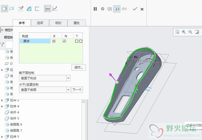Expand the 拉伸 4 tree node
This screenshot has width=202, height=140.
pos(2,106)
